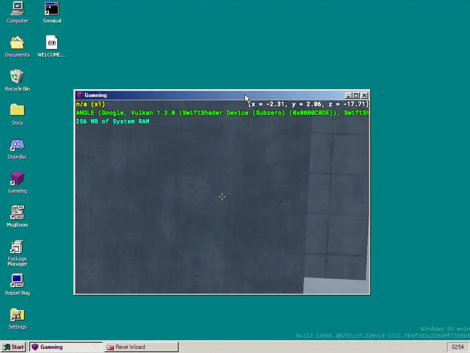This screenshot has width=470, height=353.
Task: Select the WELCOME markdown file icon
Action: [51, 46]
